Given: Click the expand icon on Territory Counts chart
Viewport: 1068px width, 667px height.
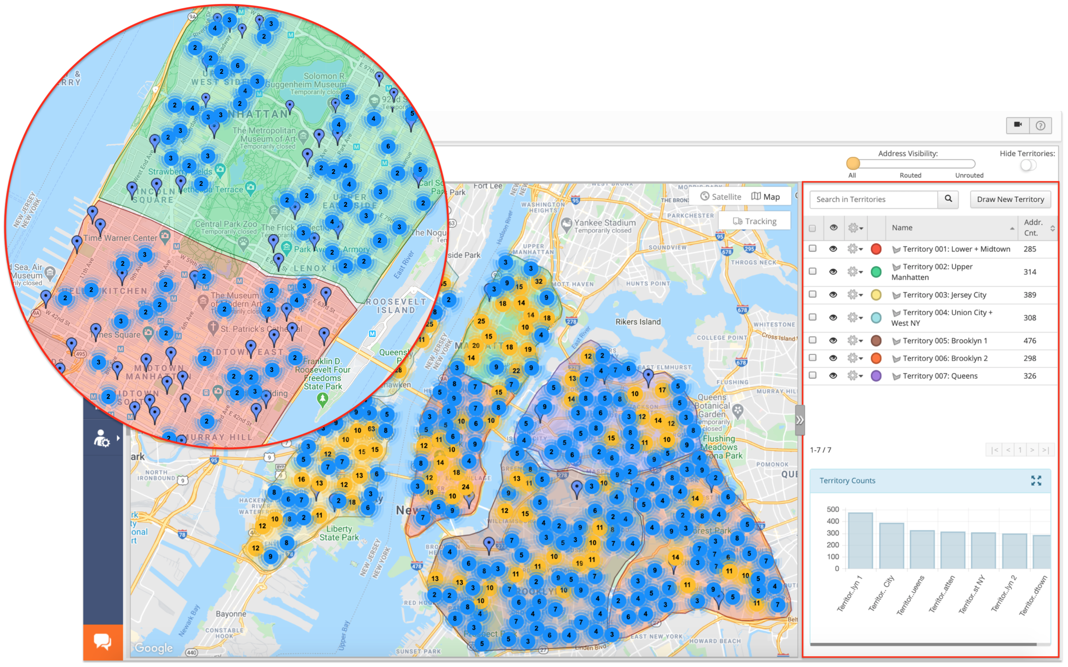Looking at the screenshot, I should pos(1036,479).
